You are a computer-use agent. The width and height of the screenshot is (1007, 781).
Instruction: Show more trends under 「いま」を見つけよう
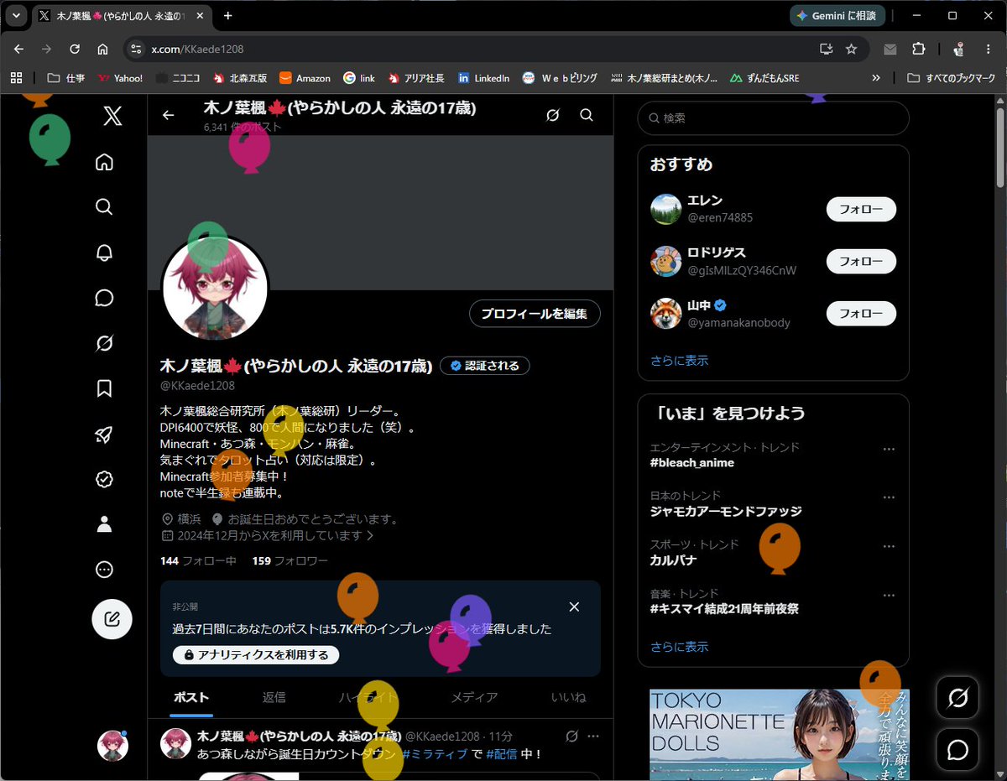tap(679, 647)
